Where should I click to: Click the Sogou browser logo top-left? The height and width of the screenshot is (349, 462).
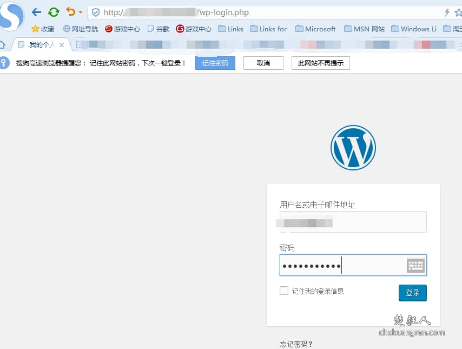click(11, 15)
